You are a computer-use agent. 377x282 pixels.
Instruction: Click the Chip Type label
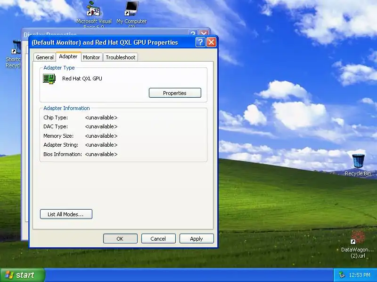(56, 117)
